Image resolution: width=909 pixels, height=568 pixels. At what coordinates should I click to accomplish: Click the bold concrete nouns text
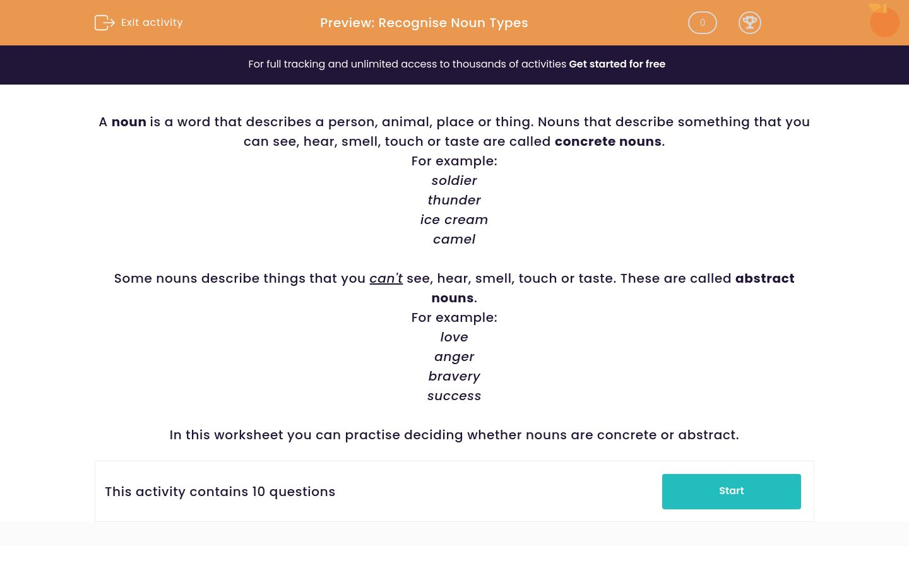[x=607, y=141]
